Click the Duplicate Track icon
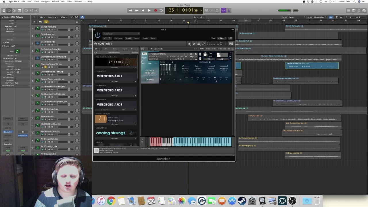 click(40, 22)
